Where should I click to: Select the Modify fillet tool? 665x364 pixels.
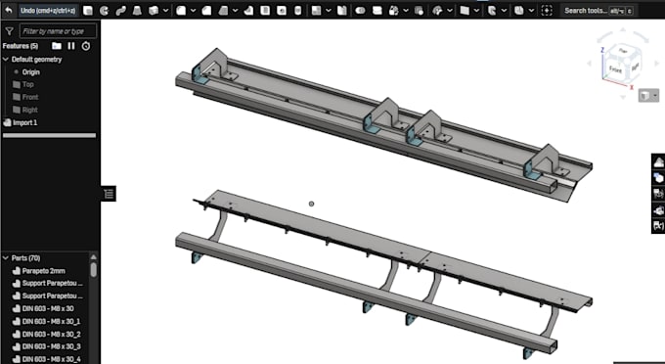(438, 11)
